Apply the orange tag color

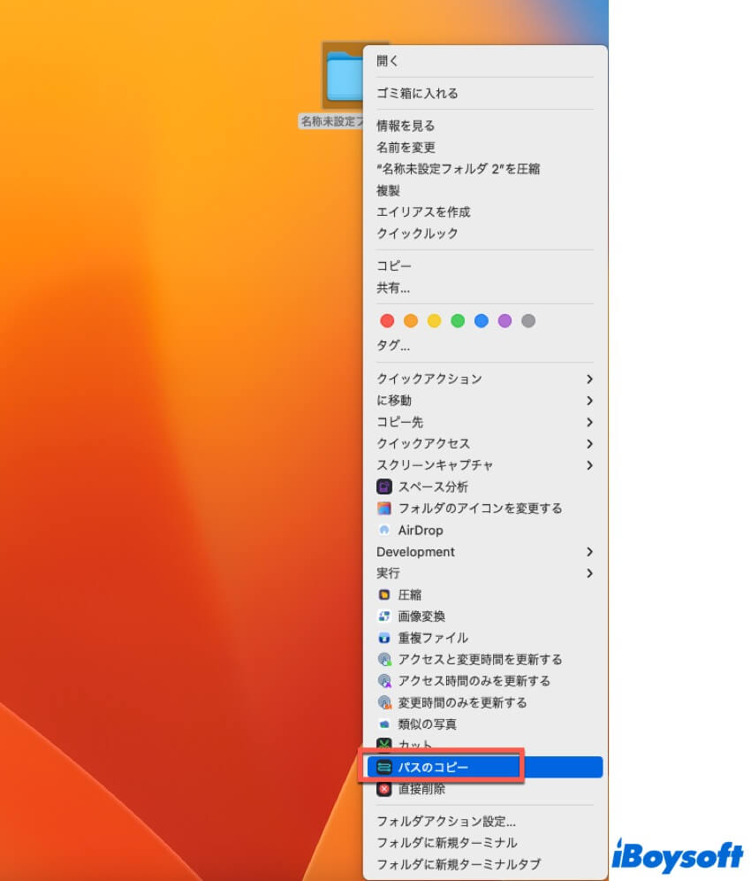click(x=410, y=321)
